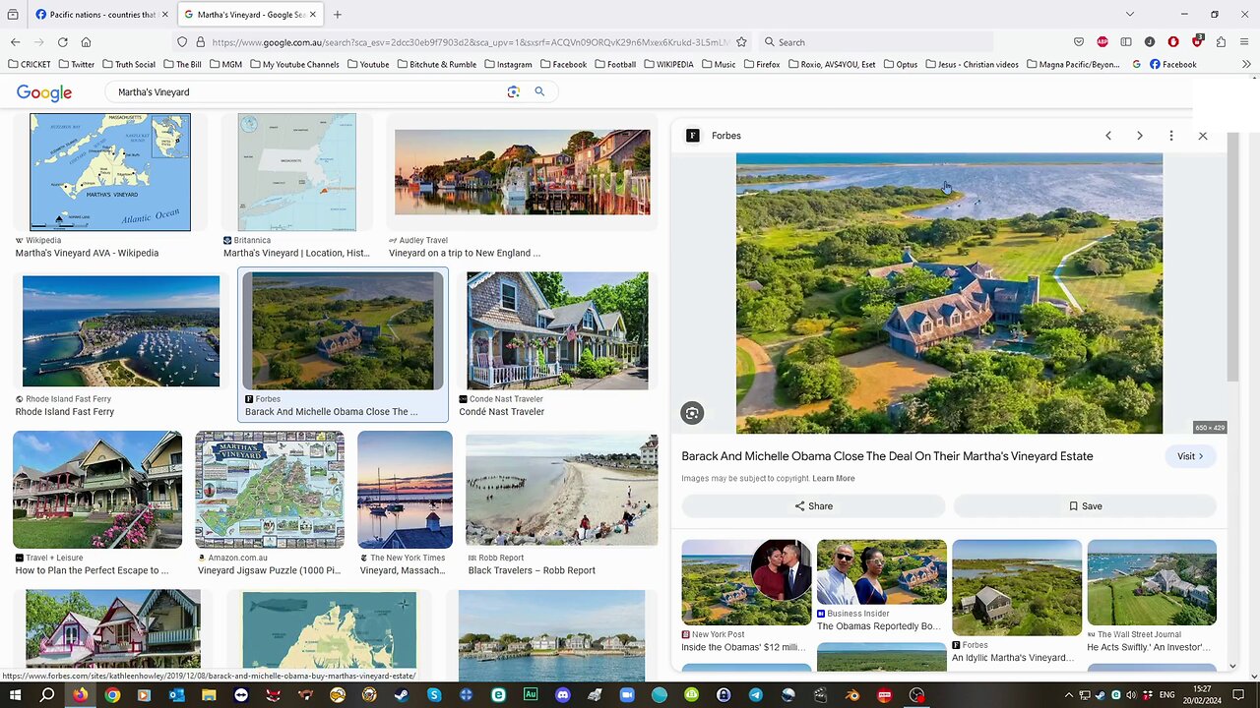Screen dimensions: 1260x708
Task: Open Windows search on the taskbar
Action: [47, 695]
